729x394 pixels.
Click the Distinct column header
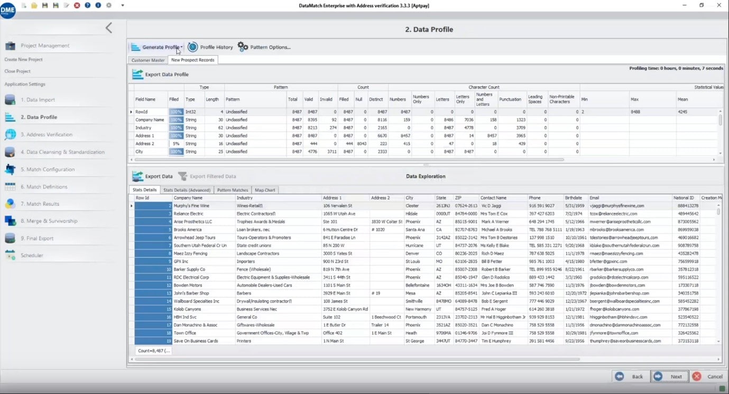(376, 99)
